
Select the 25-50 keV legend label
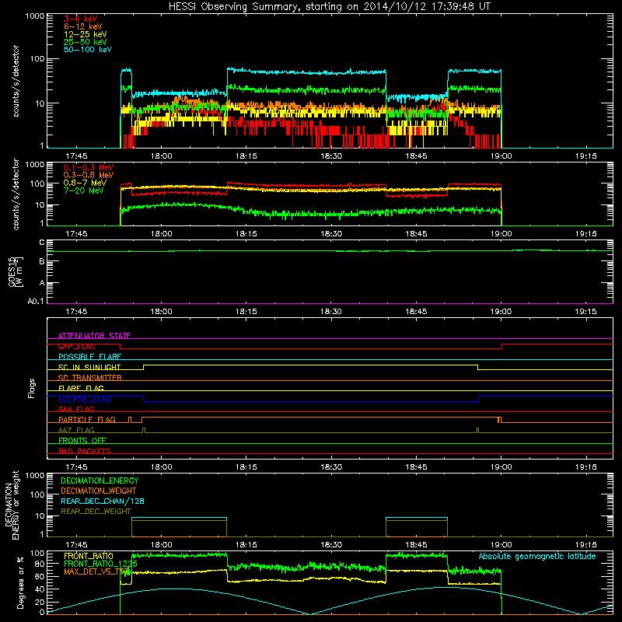click(86, 42)
